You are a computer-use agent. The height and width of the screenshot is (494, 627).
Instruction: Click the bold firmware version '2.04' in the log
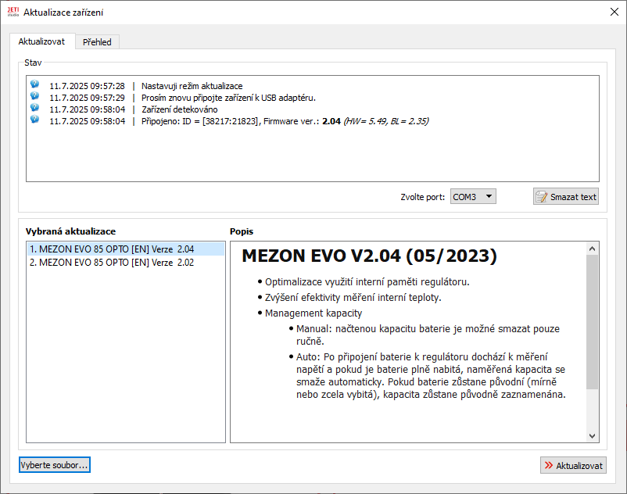point(331,121)
